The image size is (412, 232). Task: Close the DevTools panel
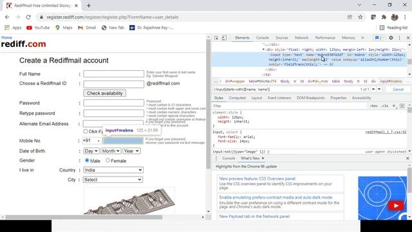(x=408, y=38)
